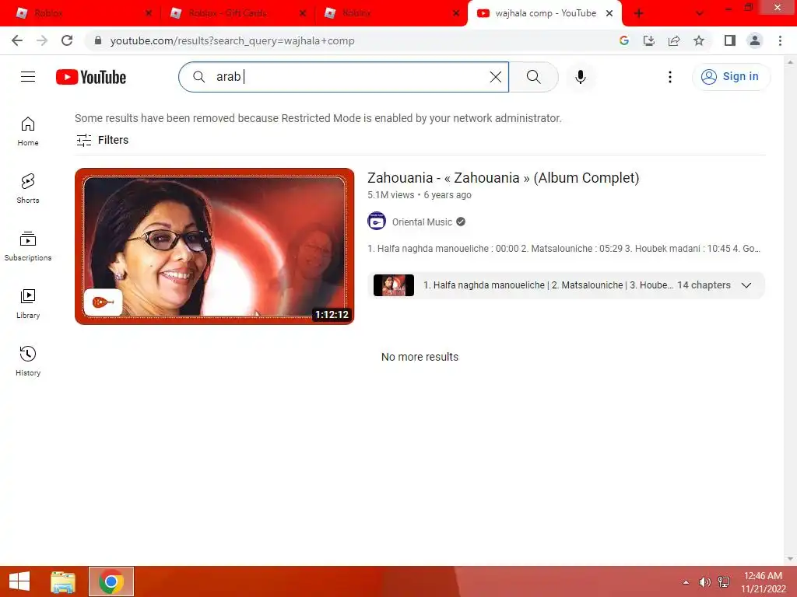Viewport: 797px width, 597px height.
Task: Open Library in sidebar
Action: [x=28, y=304]
